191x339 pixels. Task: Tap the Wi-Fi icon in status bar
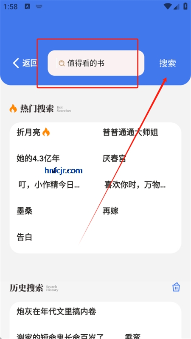(x=168, y=6)
